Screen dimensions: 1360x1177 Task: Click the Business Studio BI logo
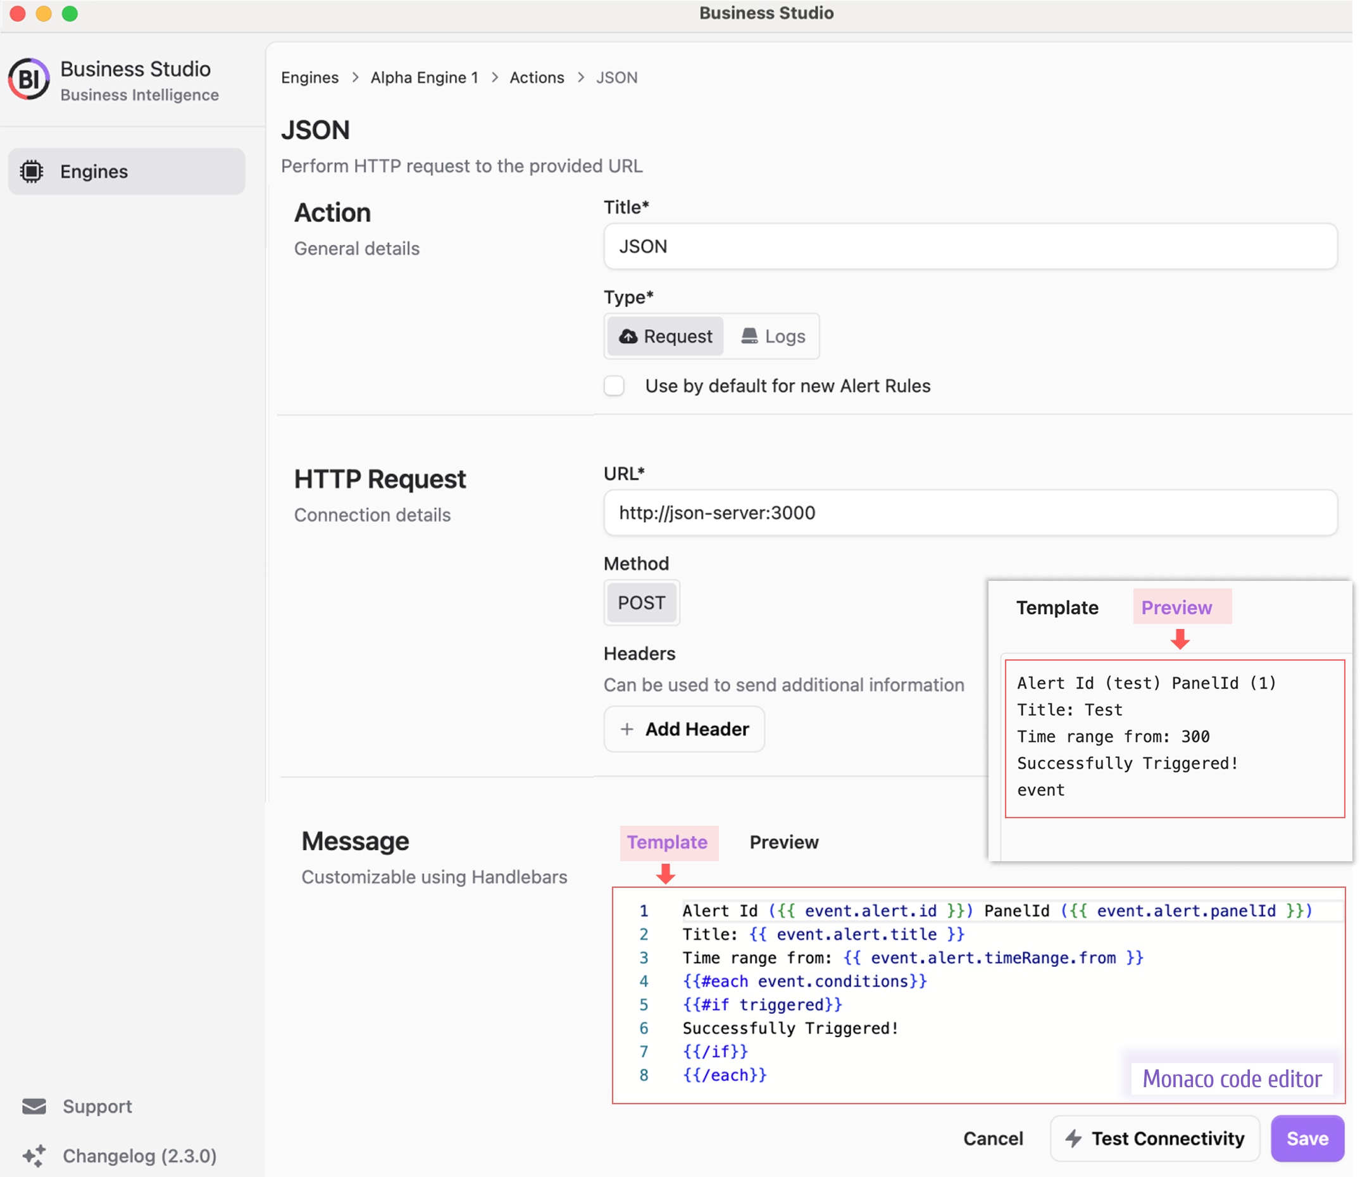[29, 79]
